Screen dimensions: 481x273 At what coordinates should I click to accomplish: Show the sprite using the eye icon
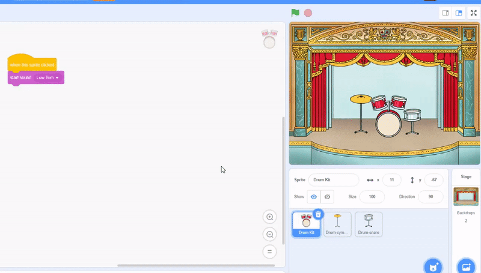pyautogui.click(x=314, y=197)
